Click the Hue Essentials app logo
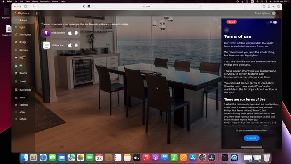The height and width of the screenshot is (164, 291). click(46, 33)
